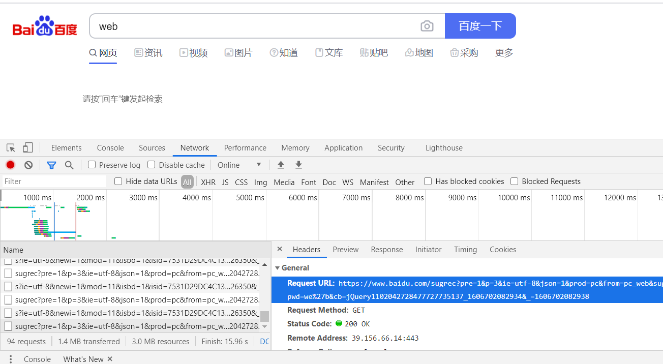Filter requests by CSS
The image size is (663, 364).
point(242,182)
